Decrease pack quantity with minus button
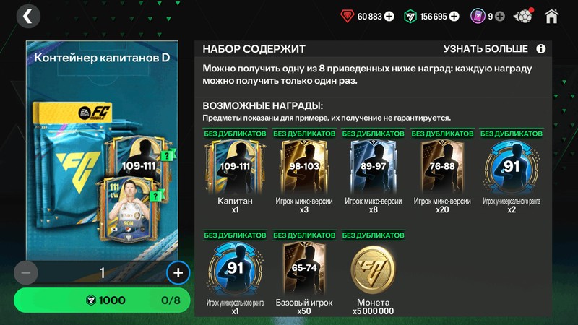The height and width of the screenshot is (325, 578). click(x=26, y=273)
